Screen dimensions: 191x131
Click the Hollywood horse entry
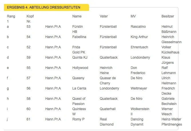[x=80, y=68]
